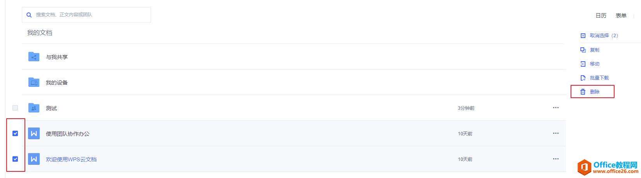Open the 与我共享 shared folder icon
The width and height of the screenshot is (641, 178).
coord(34,57)
